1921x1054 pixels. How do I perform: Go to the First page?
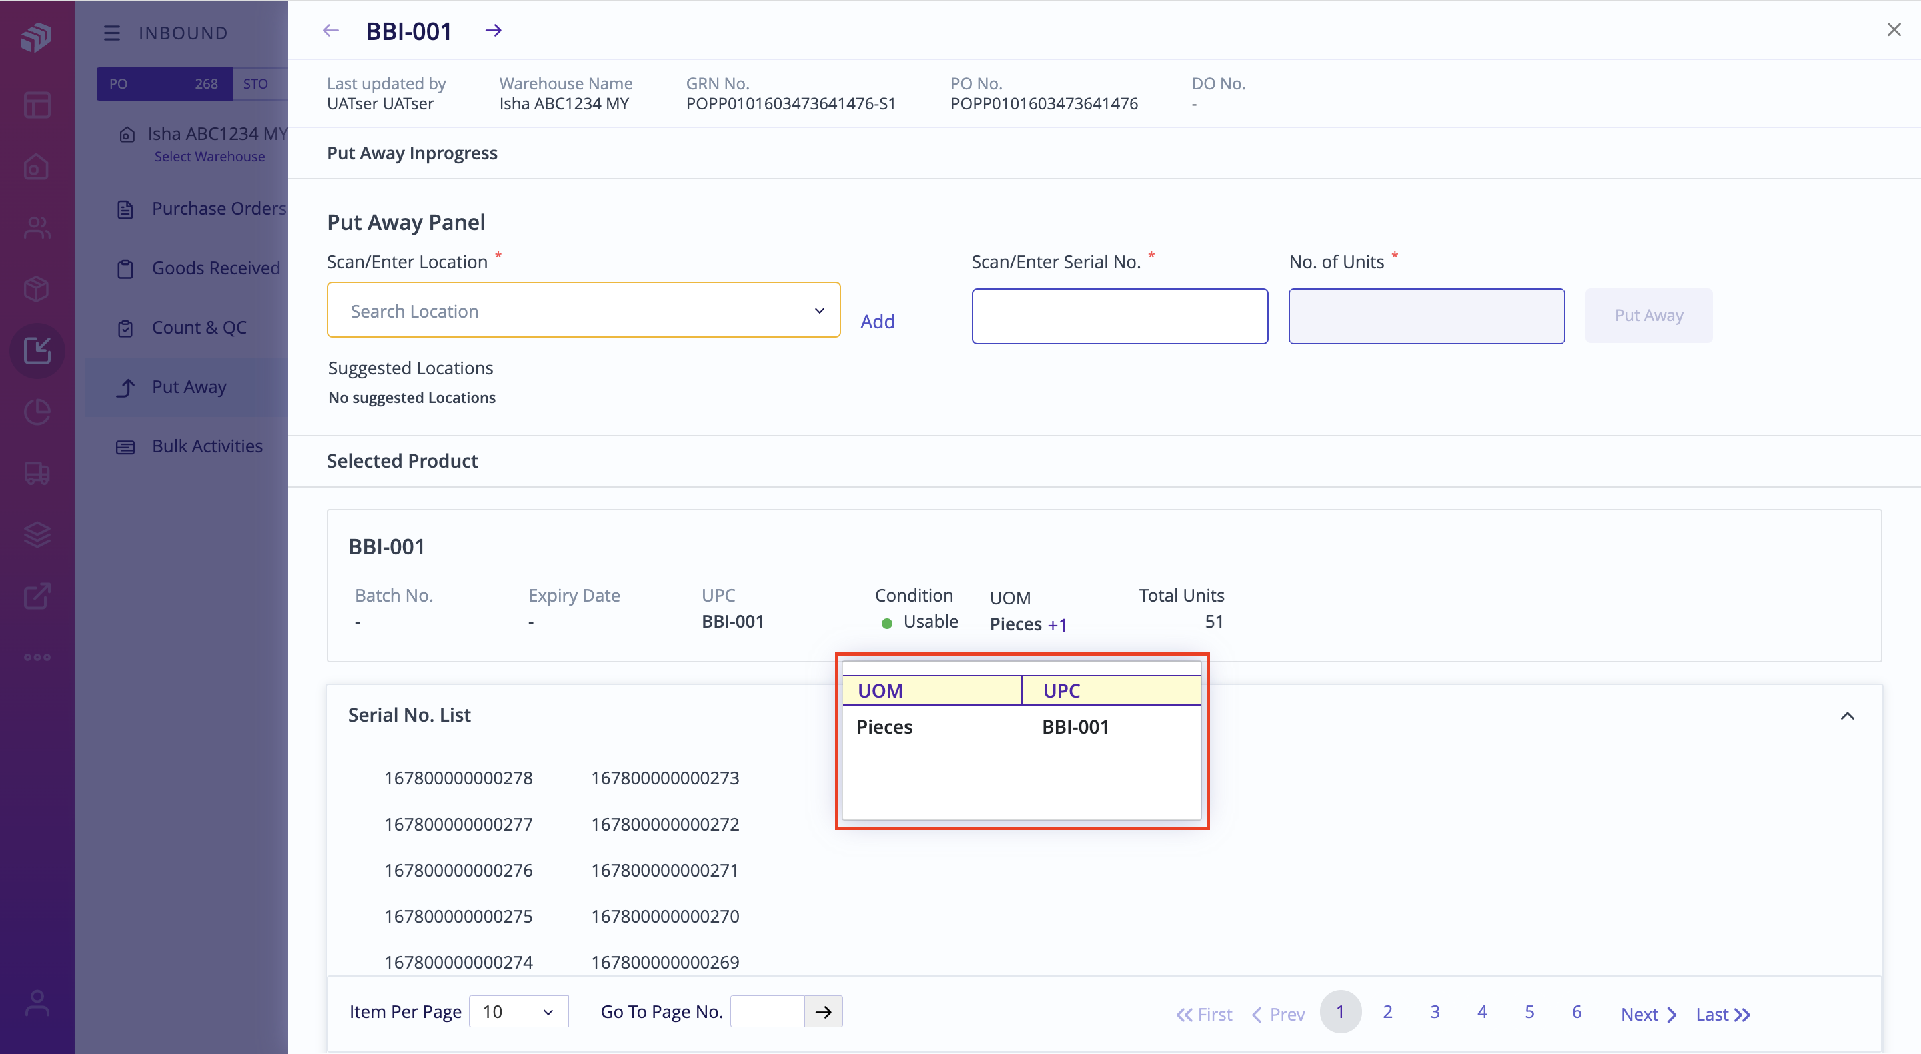click(1203, 1015)
